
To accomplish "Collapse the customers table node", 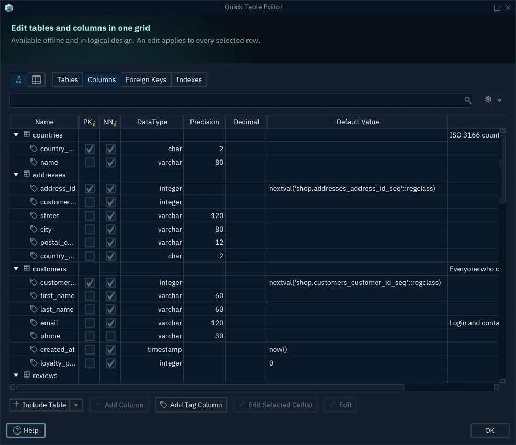I will 16,269.
